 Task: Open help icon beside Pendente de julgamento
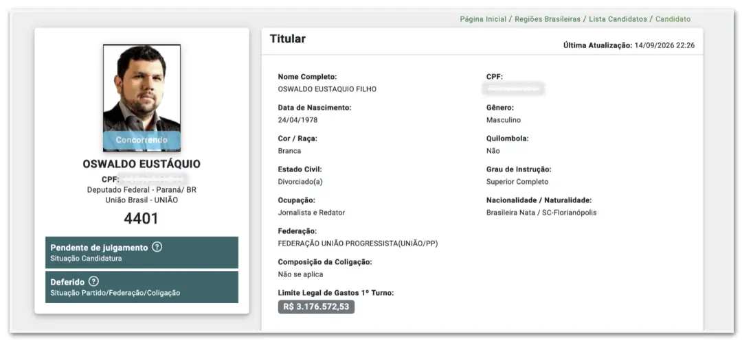pos(157,247)
